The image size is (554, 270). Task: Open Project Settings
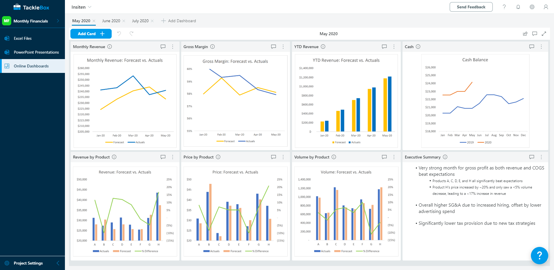(28, 263)
